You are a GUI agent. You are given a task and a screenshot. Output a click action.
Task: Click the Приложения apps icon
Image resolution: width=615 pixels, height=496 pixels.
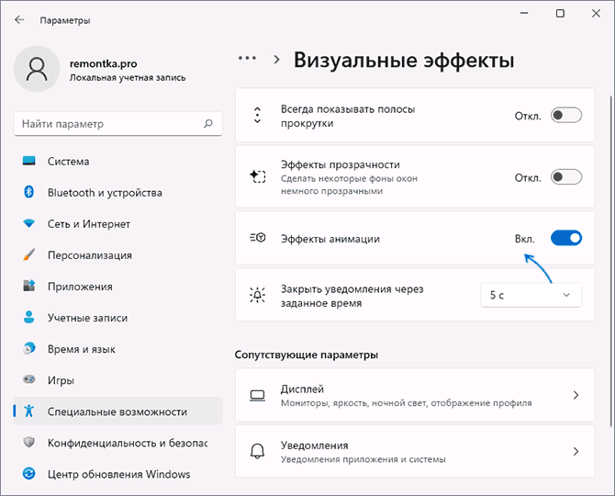[x=29, y=286]
